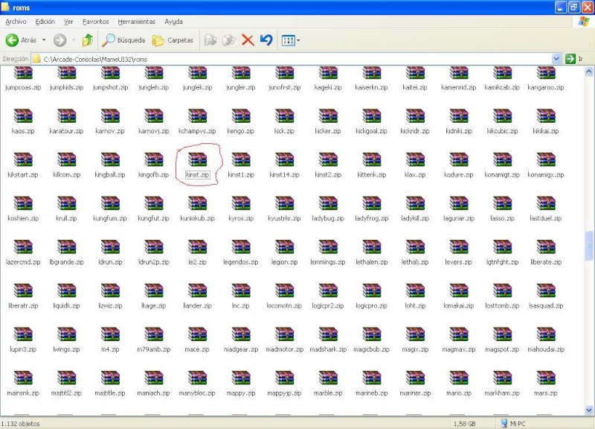Open the Ayuda menu
The image size is (595, 429).
173,22
